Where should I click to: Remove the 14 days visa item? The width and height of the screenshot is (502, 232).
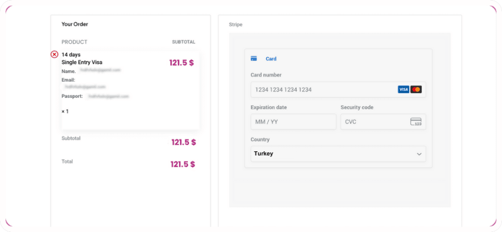click(x=54, y=54)
